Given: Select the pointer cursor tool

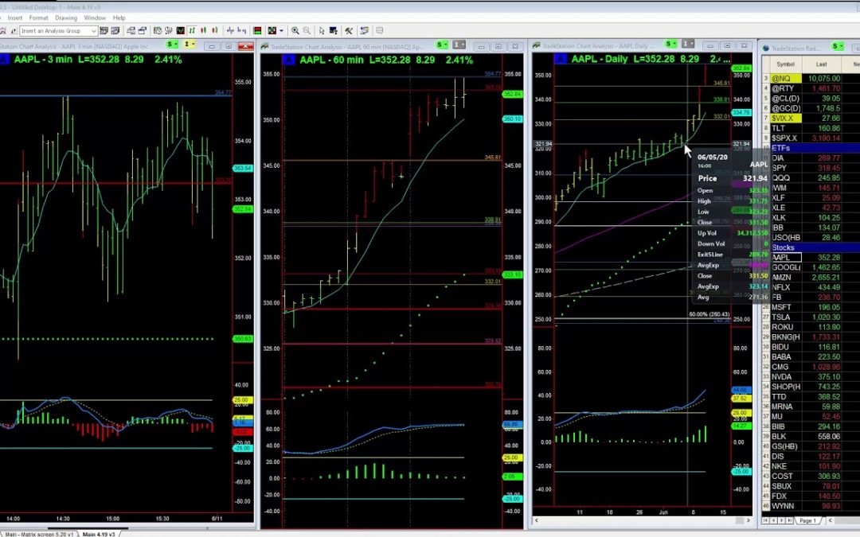Looking at the screenshot, I should 322,31.
